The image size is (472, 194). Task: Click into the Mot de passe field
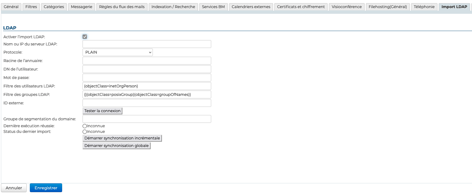coord(147,78)
